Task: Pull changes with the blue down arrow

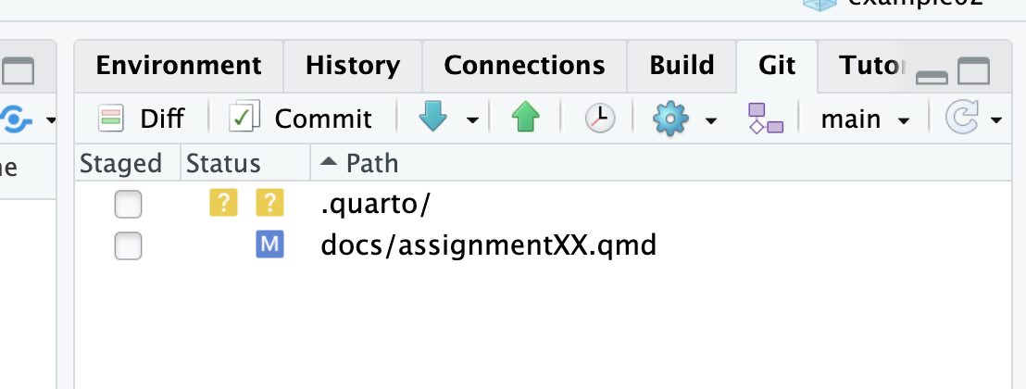Action: pyautogui.click(x=433, y=119)
